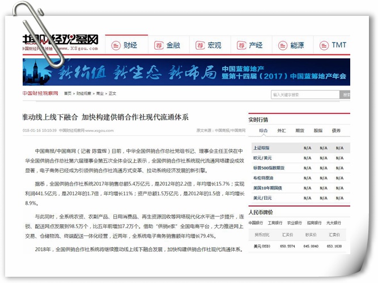The width and height of the screenshot is (378, 283).
Task: Select the 期货 market tab
Action: pyautogui.click(x=300, y=131)
